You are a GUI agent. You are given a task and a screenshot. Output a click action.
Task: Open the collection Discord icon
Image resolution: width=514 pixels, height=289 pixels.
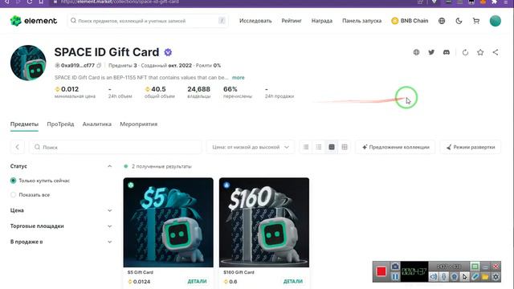pos(447,52)
